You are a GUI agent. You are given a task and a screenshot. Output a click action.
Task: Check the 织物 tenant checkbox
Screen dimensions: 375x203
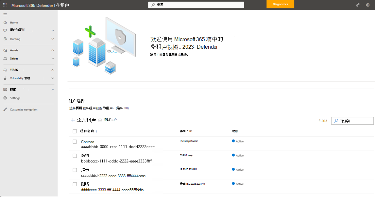75,156
